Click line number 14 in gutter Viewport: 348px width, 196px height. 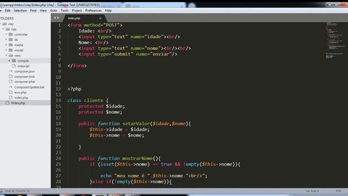coord(58,100)
